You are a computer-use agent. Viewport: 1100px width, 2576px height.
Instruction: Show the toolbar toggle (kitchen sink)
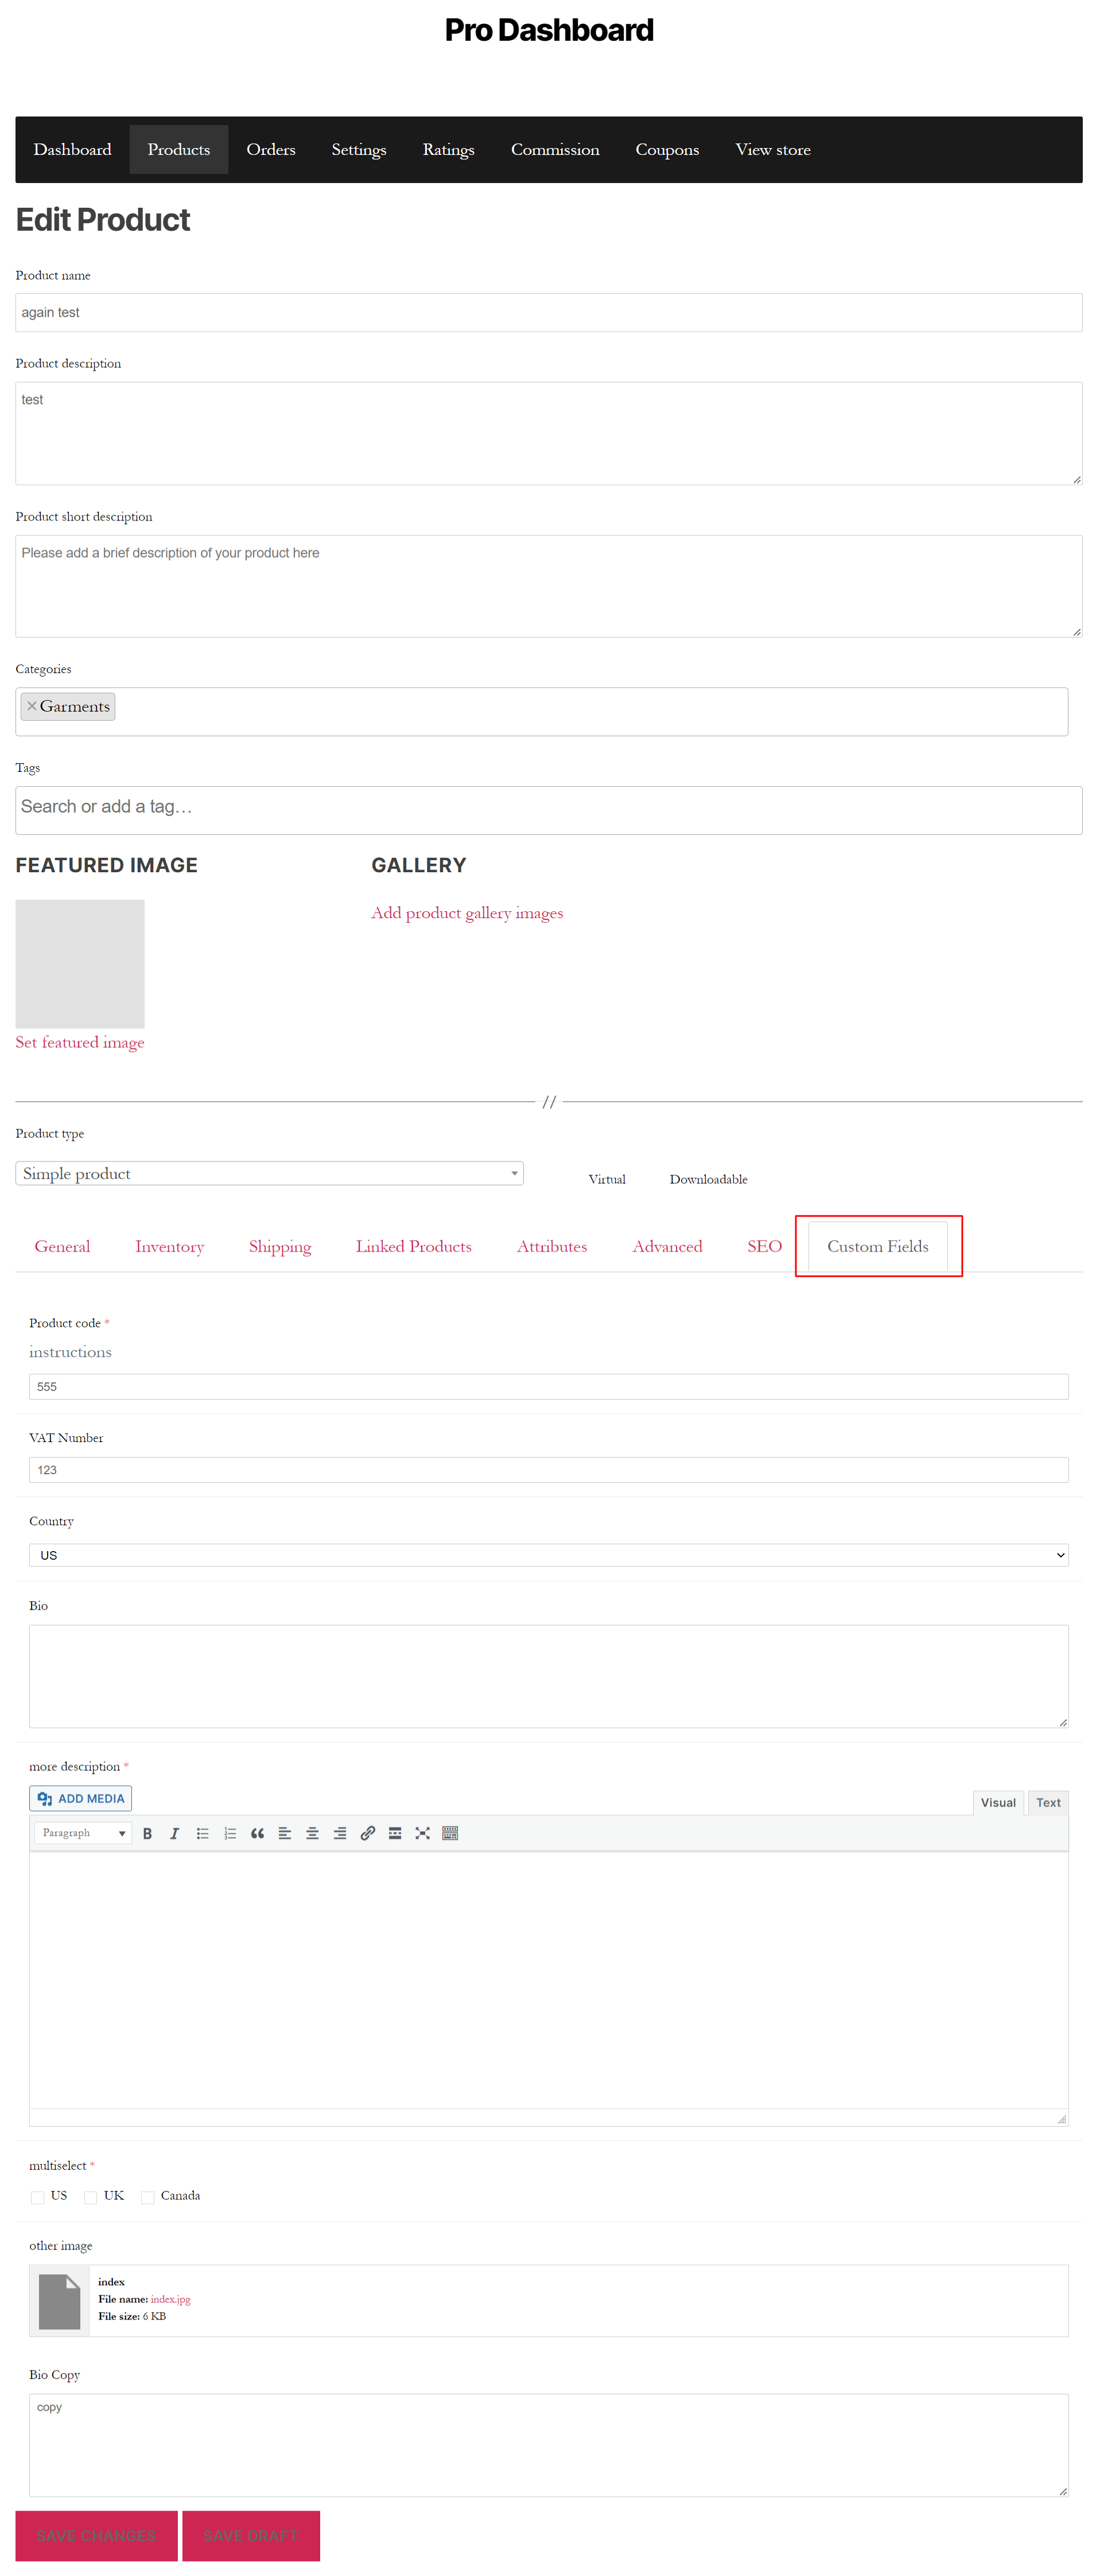pyautogui.click(x=450, y=1833)
